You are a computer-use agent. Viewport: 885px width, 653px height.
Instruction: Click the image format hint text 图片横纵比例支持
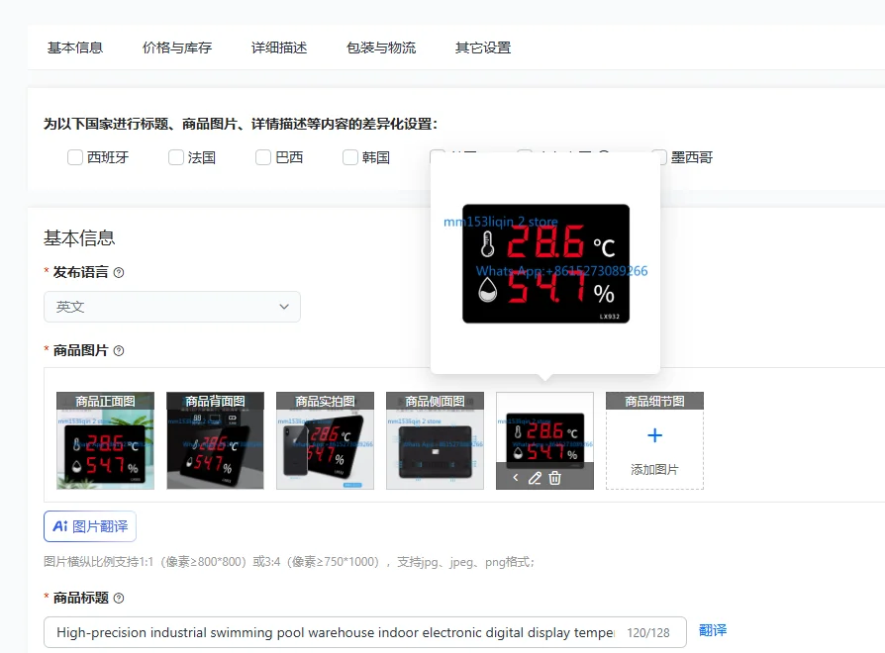click(x=289, y=562)
